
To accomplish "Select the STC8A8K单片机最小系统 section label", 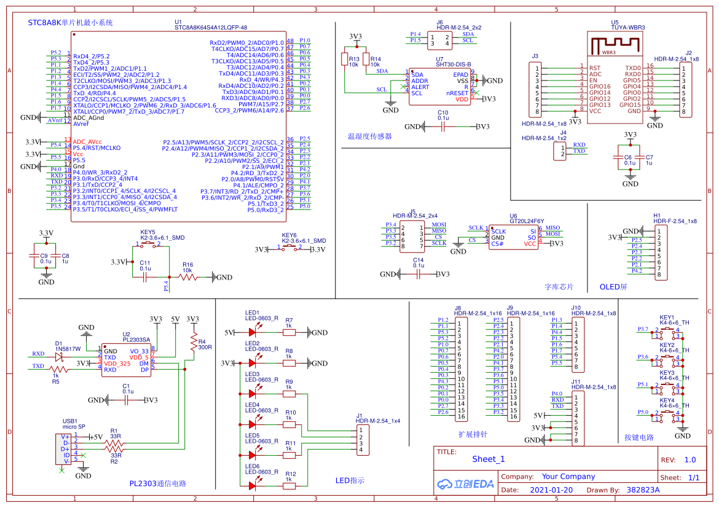I will coord(70,23).
